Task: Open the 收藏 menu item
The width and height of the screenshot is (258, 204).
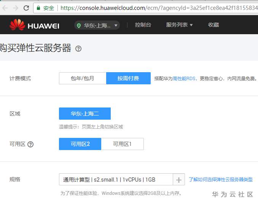Action: (213, 25)
